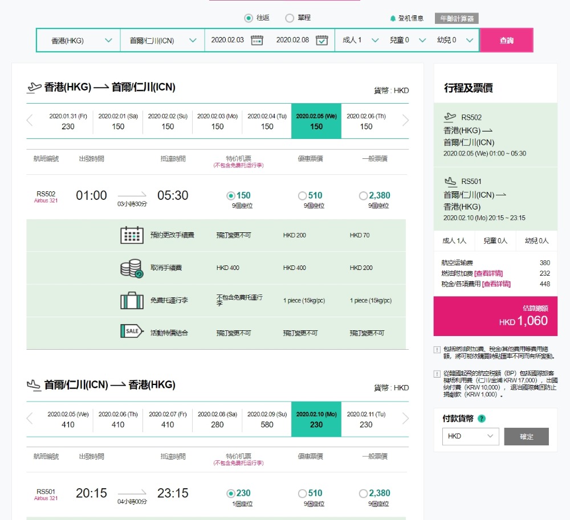
Task: Show later return dates with right arrow
Action: tap(405, 419)
